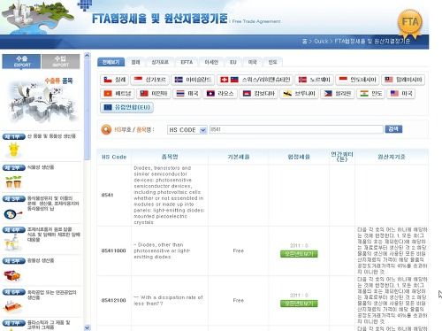Viewport: 442px width, 331px height.
Task: Click the 제7부 section badge
Action: [13, 323]
